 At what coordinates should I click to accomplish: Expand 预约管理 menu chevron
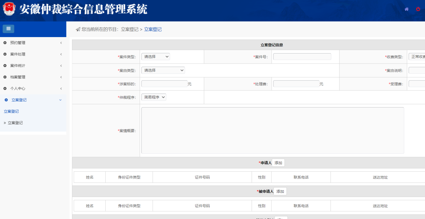click(x=61, y=43)
